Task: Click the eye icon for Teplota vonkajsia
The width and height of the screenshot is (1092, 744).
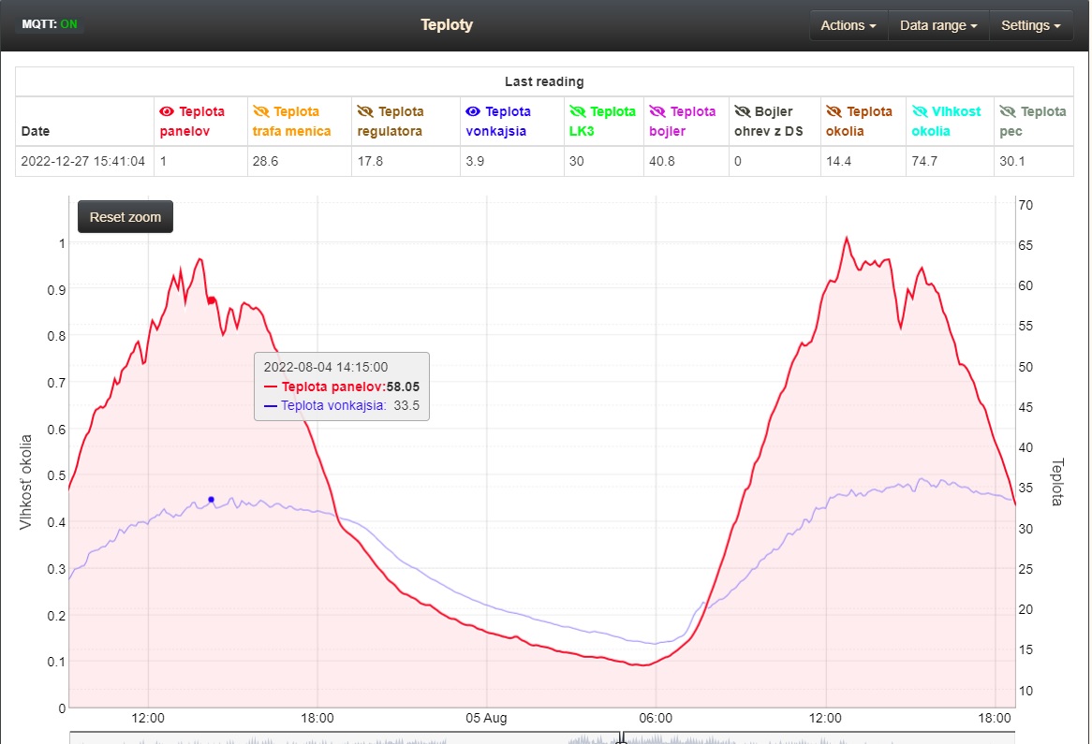Action: pyautogui.click(x=474, y=111)
